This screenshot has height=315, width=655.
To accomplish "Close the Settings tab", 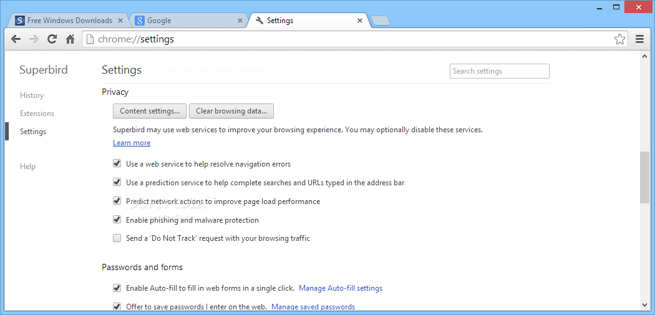I will [360, 21].
